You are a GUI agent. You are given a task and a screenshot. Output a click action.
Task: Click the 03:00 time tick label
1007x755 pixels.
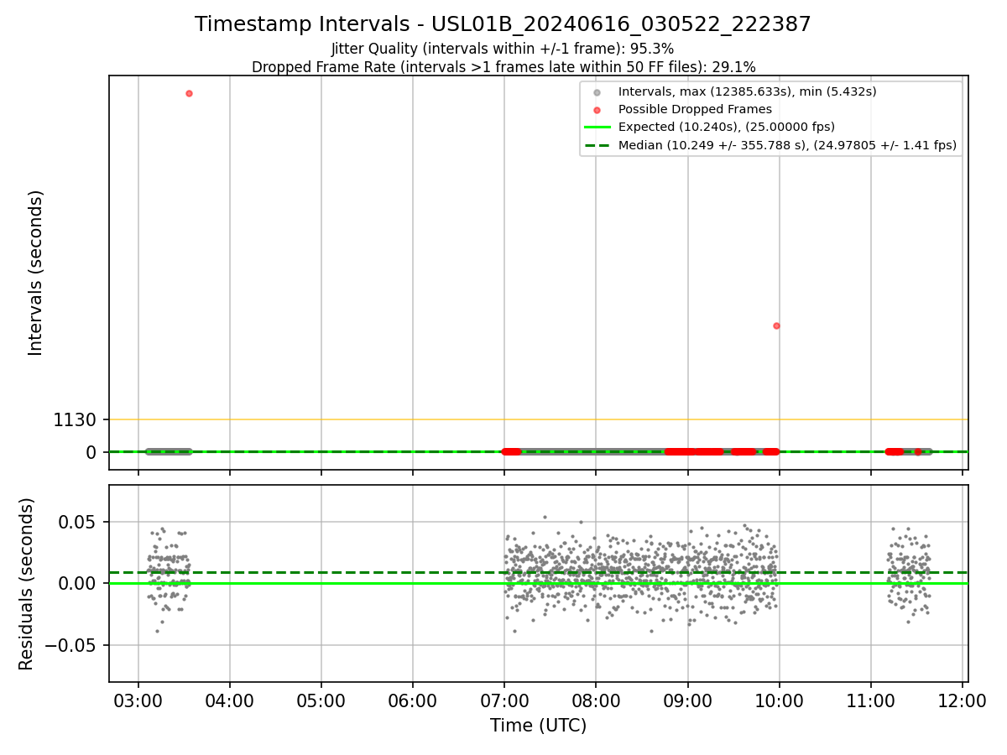tap(138, 700)
